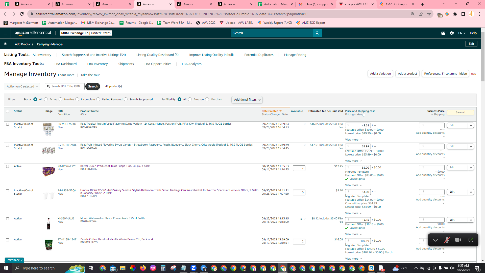
Task: Open the side panel browser icon
Action: click(x=463, y=14)
